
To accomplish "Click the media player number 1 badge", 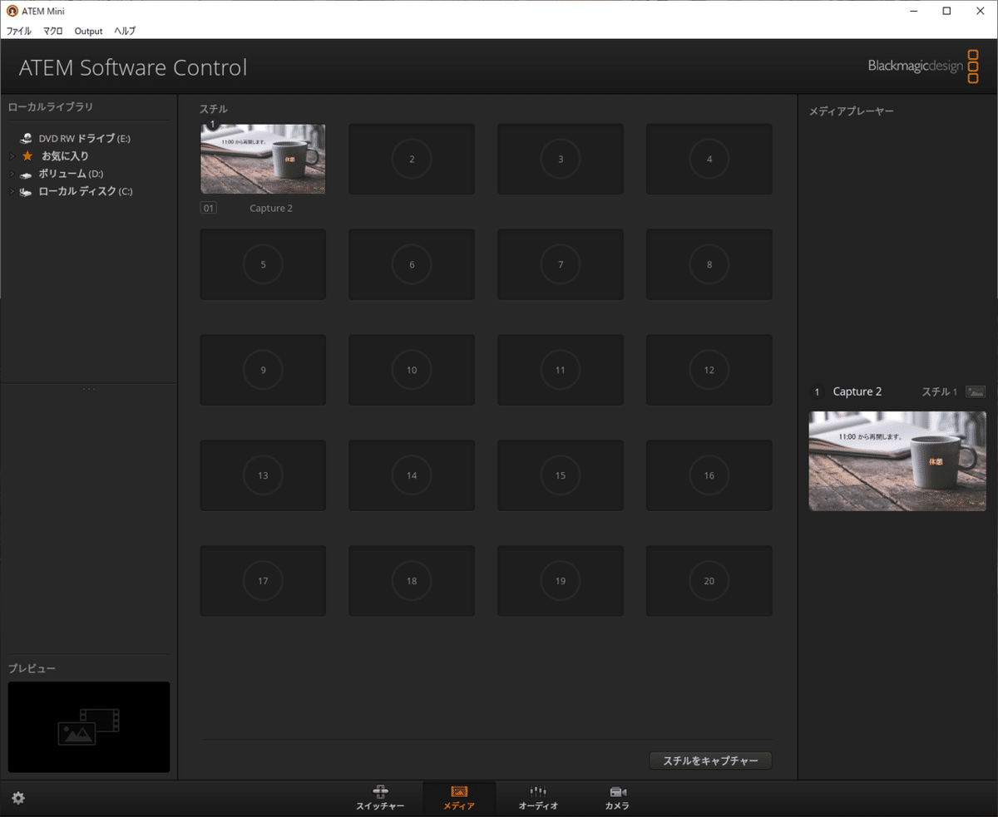I will [817, 391].
